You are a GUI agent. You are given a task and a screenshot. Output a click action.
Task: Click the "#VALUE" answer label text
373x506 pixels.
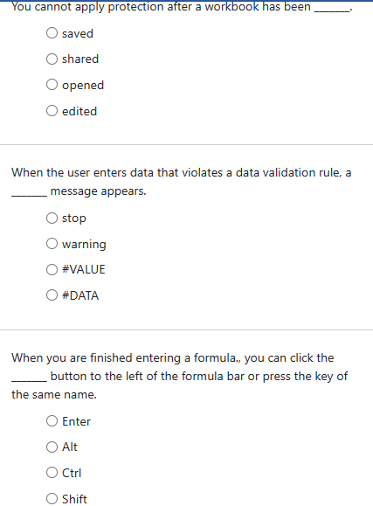pyautogui.click(x=84, y=269)
